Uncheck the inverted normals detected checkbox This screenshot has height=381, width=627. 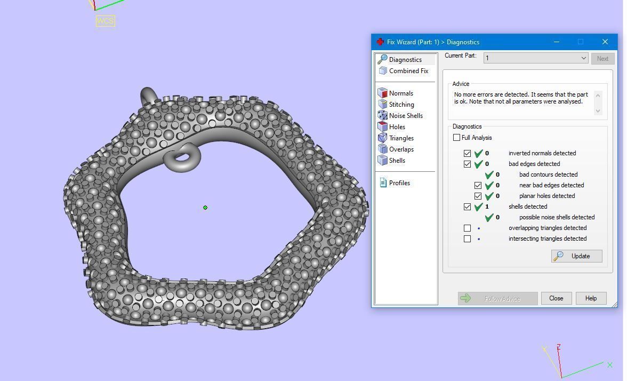coord(468,153)
